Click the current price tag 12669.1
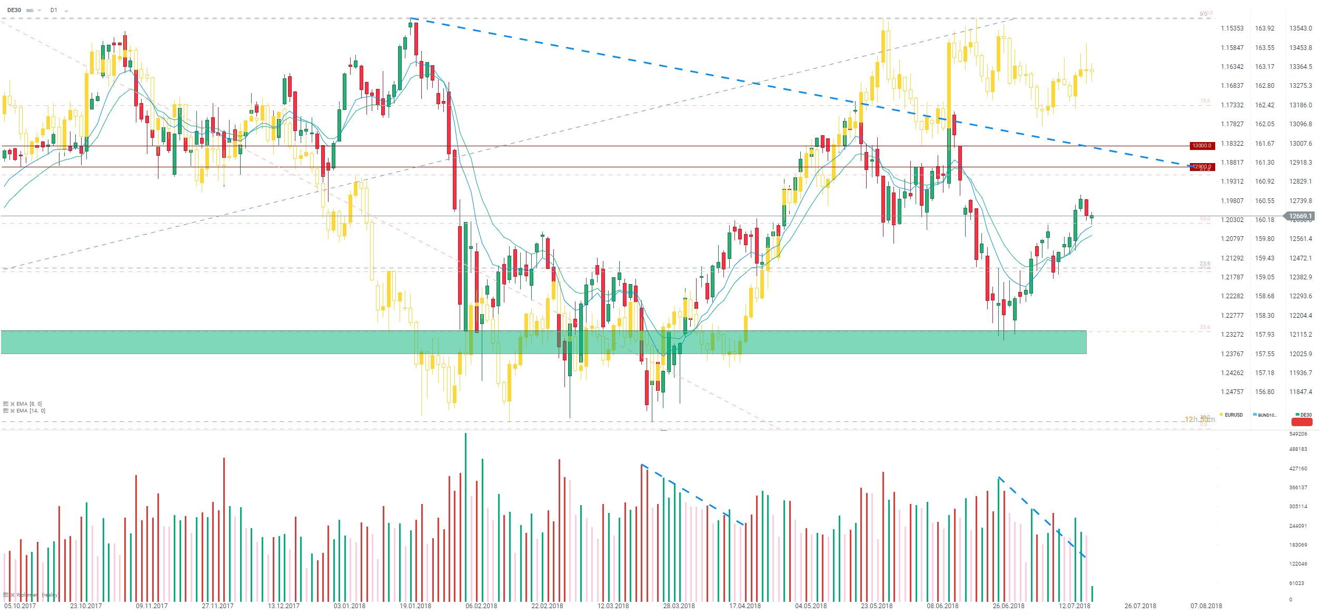 pos(1300,216)
